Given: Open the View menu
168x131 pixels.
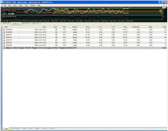Looking at the screenshot, I should tap(9, 5).
